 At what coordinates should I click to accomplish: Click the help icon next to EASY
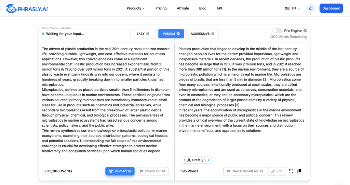[x=148, y=34]
